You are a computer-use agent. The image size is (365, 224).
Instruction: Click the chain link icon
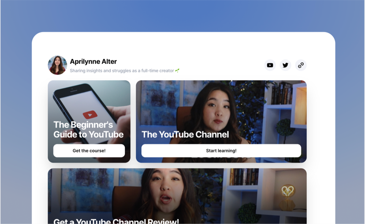coord(301,65)
